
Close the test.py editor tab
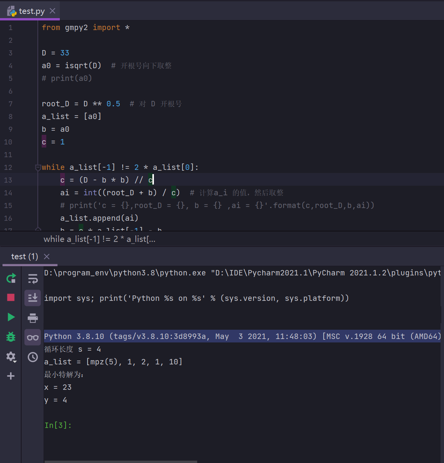[x=52, y=11]
